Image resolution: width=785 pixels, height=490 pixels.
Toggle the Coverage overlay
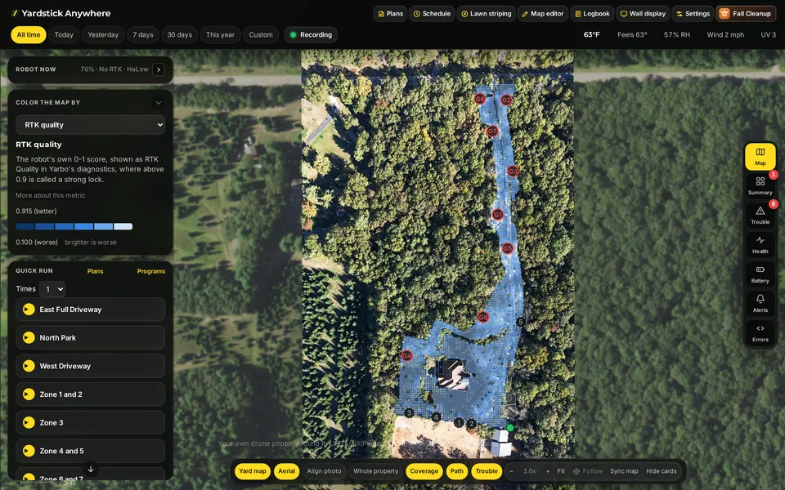click(x=424, y=471)
